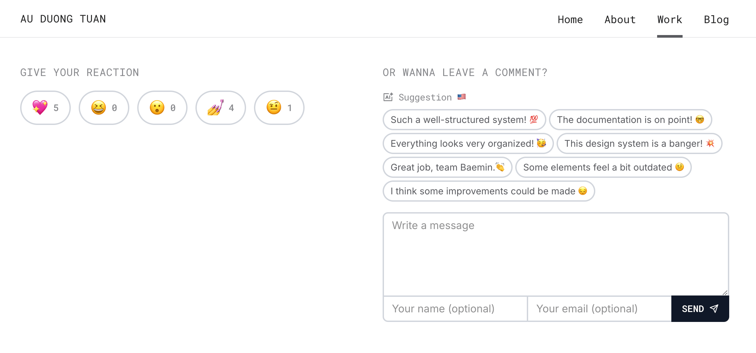
Task: React with the nail polish emoji
Action: click(x=221, y=108)
